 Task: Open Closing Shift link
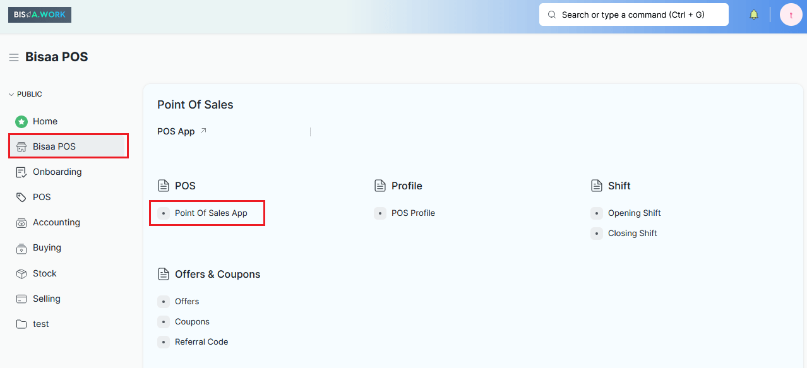tap(632, 233)
